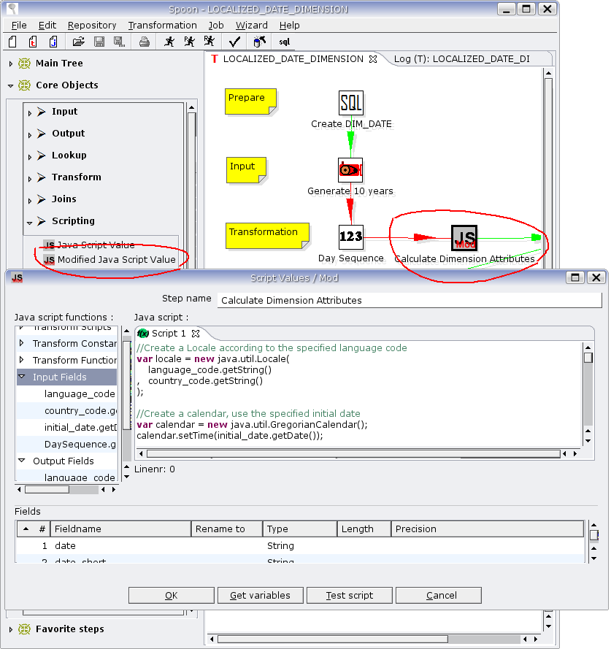This screenshot has width=611, height=649.
Task: Click the Test script button
Action: point(350,595)
